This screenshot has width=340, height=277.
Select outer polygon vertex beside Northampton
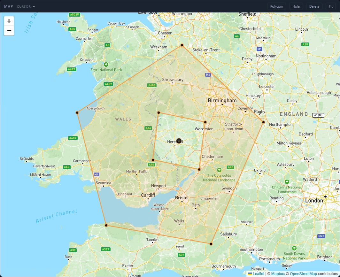263,122
